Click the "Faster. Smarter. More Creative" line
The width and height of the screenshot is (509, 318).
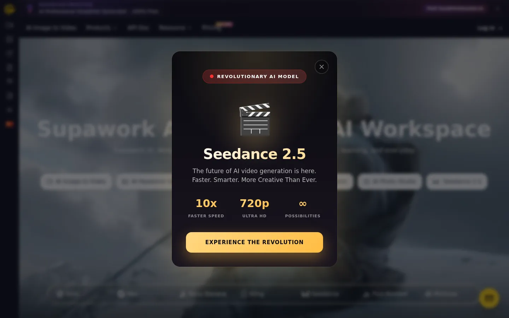tap(255, 180)
